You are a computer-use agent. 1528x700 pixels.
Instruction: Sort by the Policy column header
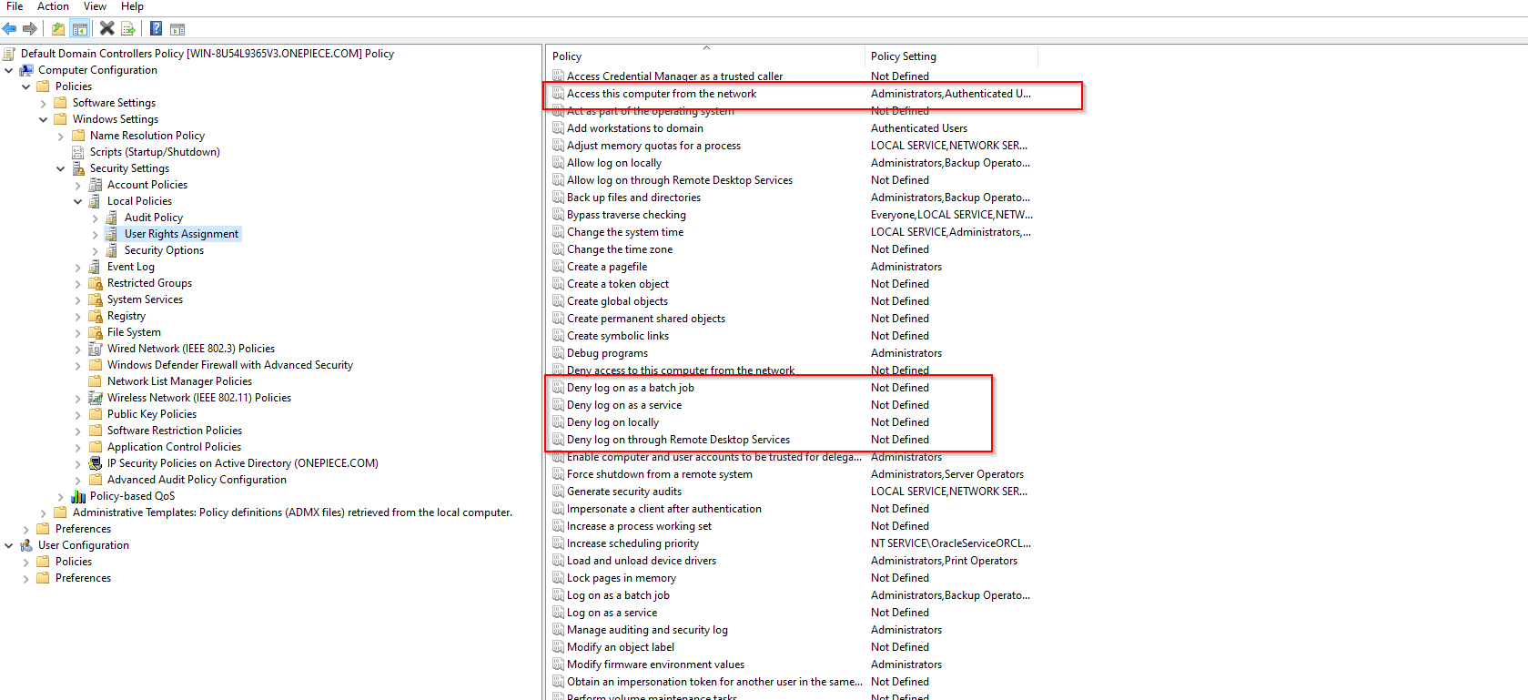pos(706,56)
